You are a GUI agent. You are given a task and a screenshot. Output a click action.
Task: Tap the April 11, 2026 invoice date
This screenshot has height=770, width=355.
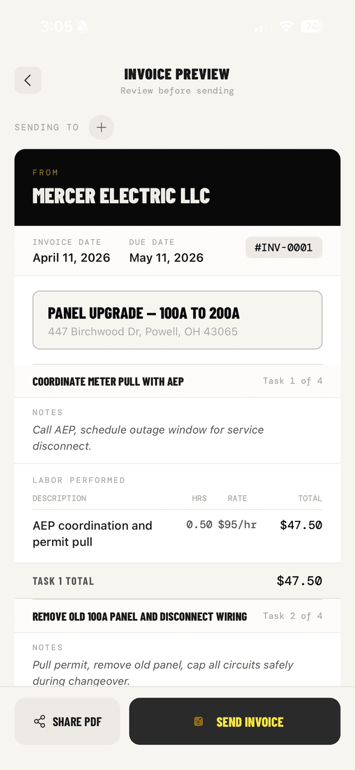72,258
